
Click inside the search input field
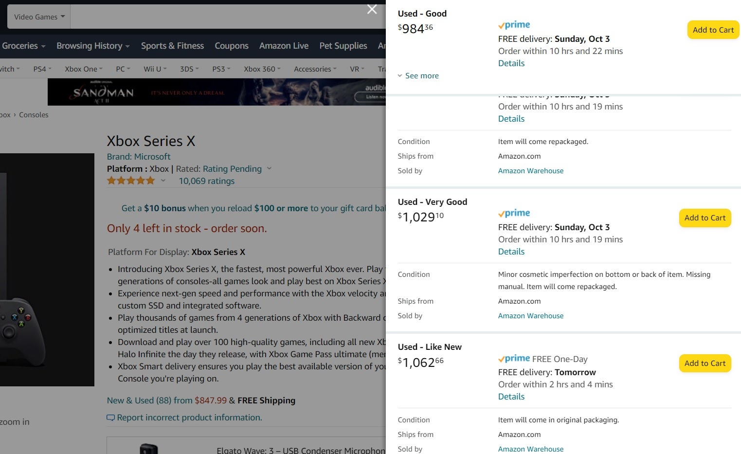[x=219, y=16]
